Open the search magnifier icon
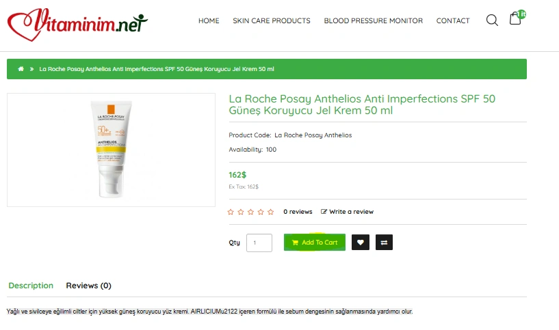Screen dimensions: 559x330 tap(492, 20)
